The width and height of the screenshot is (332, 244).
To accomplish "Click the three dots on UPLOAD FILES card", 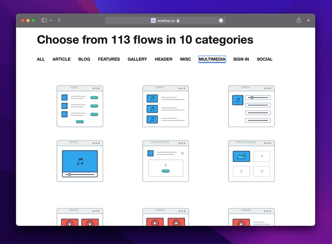I will 182,143.
